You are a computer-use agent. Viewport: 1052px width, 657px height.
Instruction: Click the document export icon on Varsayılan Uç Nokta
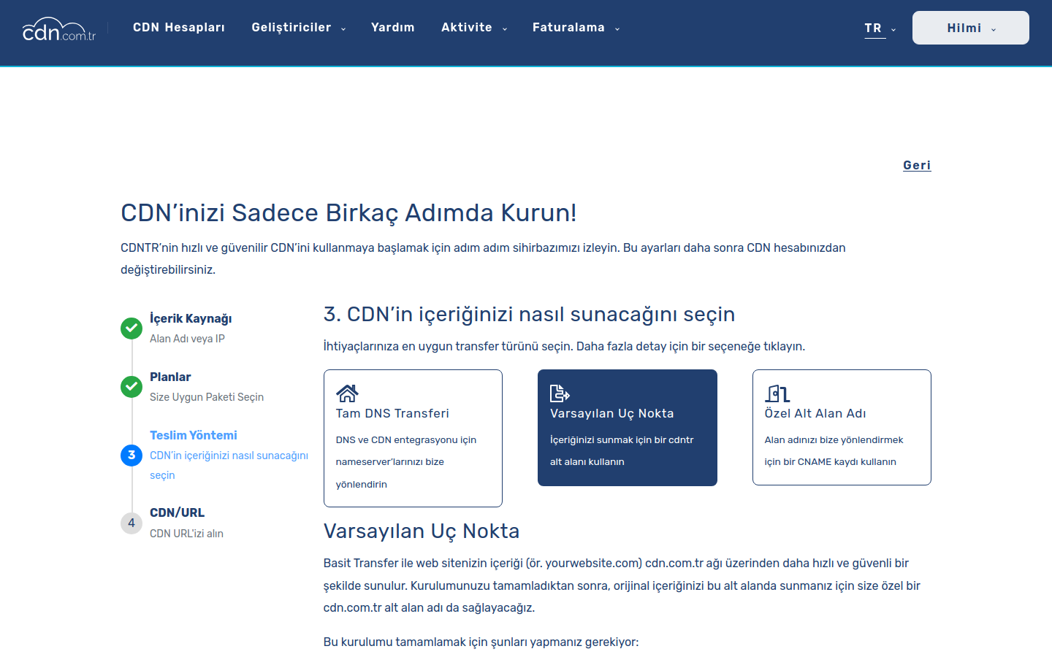560,393
